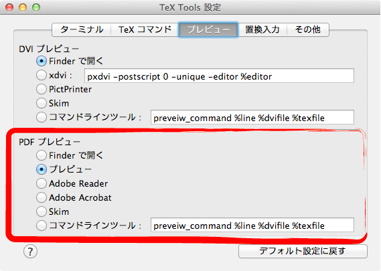Viewport: 381px width, 271px height.
Task: Select the プレビュー tab
Action: [x=208, y=29]
